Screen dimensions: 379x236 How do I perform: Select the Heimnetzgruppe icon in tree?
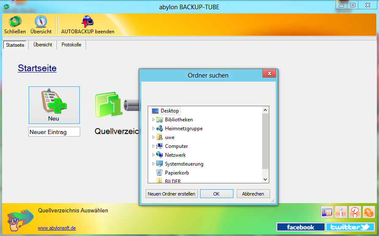point(159,129)
